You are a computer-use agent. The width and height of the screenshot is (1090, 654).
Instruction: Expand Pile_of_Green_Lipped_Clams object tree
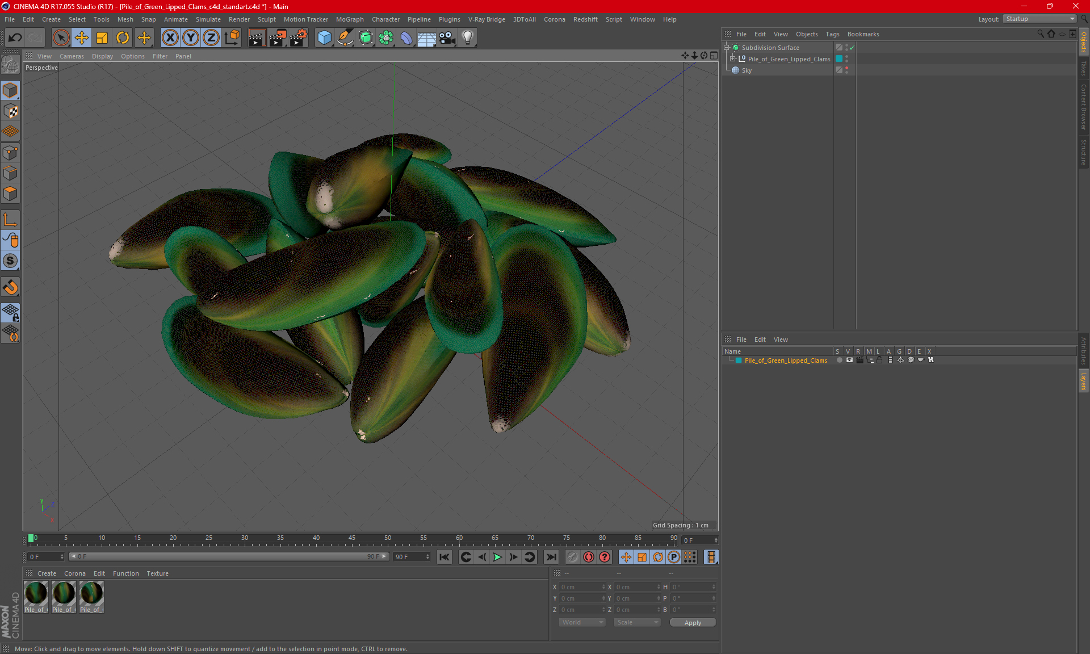click(732, 58)
